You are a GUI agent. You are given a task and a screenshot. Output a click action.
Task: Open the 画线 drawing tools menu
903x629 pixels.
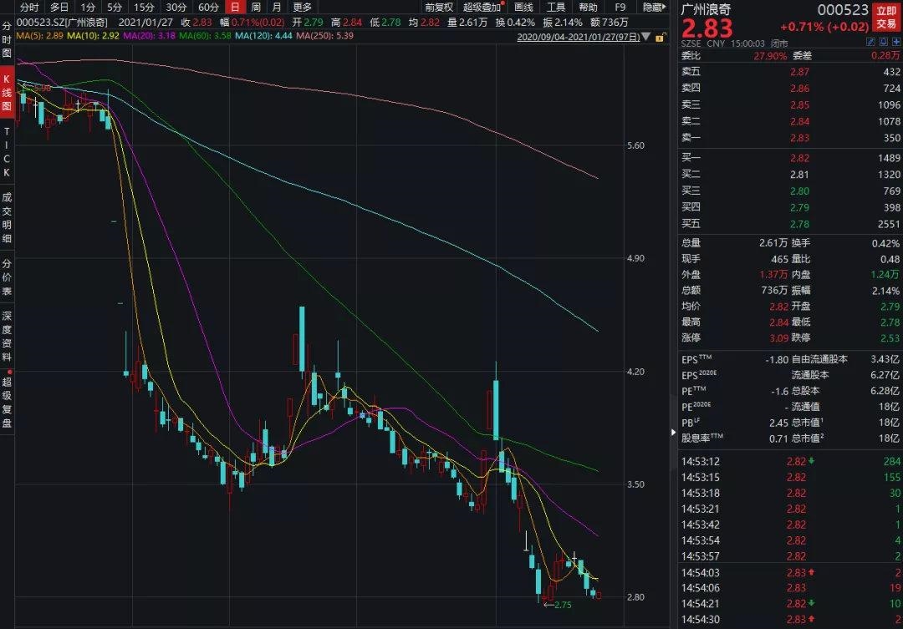(x=523, y=8)
